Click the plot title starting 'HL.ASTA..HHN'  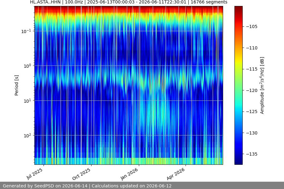click(x=129, y=2)
